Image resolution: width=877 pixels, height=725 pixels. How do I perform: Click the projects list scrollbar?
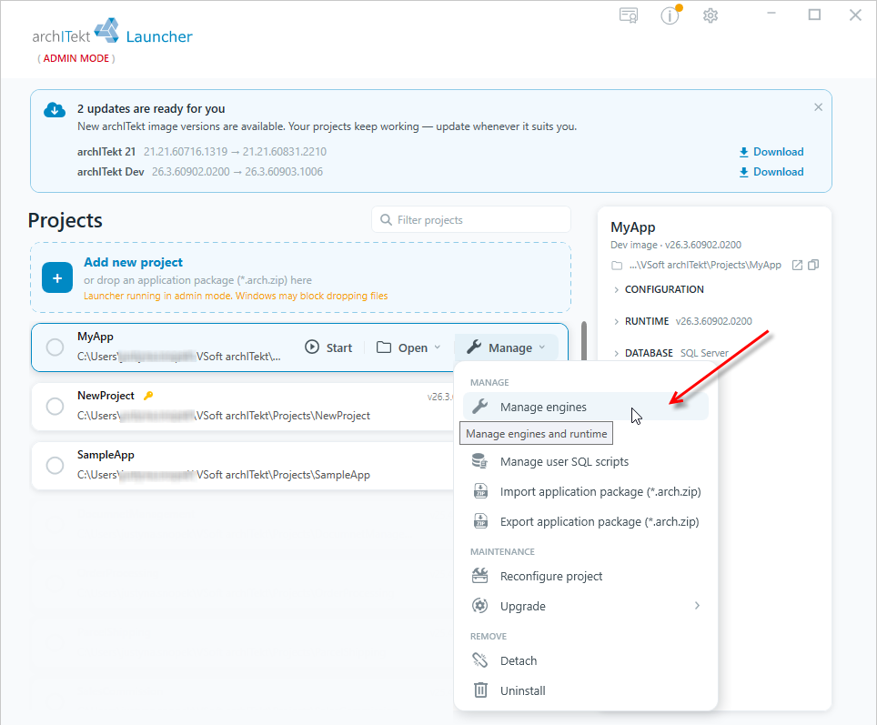[584, 341]
